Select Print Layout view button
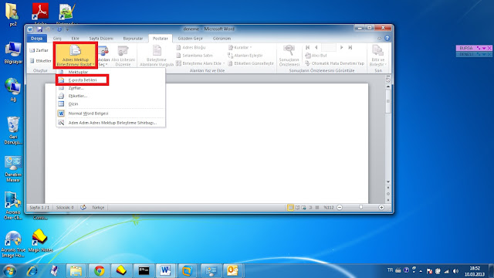Image resolution: width=494 pixels, height=278 pixels. click(x=290, y=208)
